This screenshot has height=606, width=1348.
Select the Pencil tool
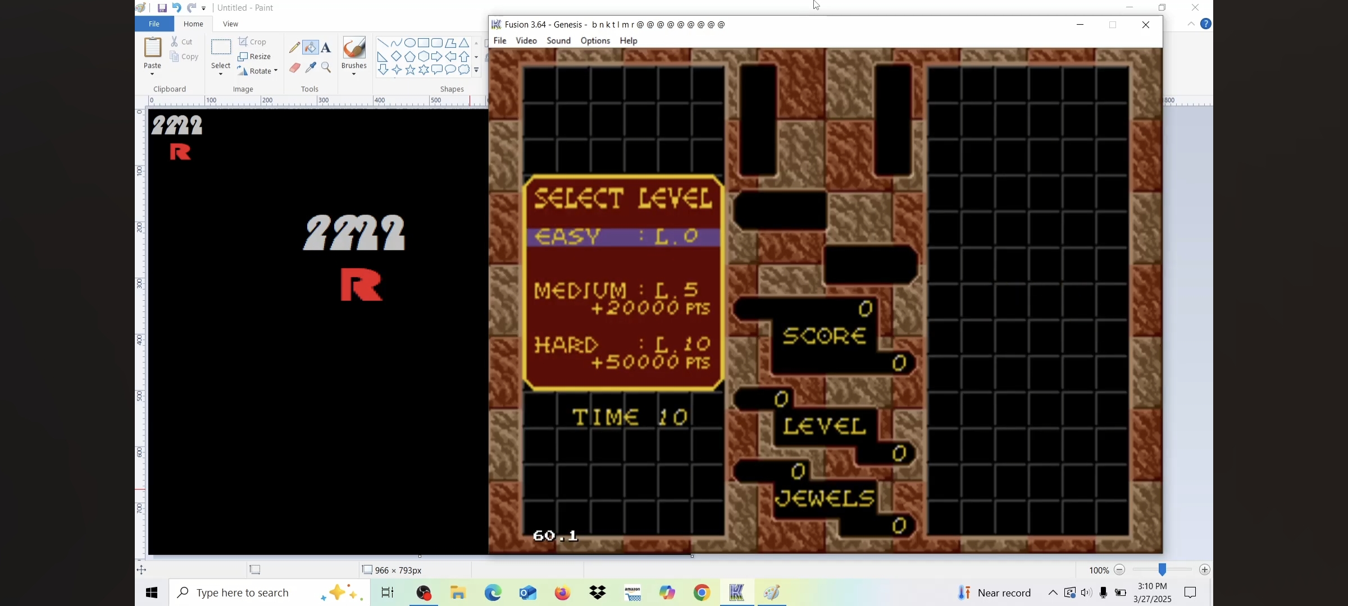point(294,48)
